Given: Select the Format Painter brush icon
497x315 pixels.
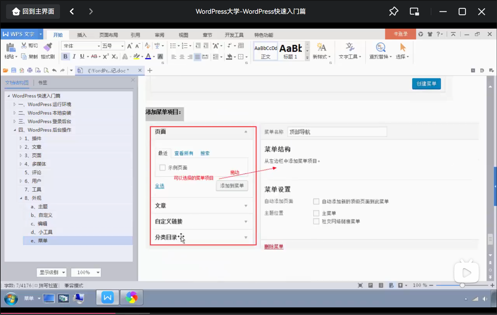Looking at the screenshot, I should coord(48,47).
